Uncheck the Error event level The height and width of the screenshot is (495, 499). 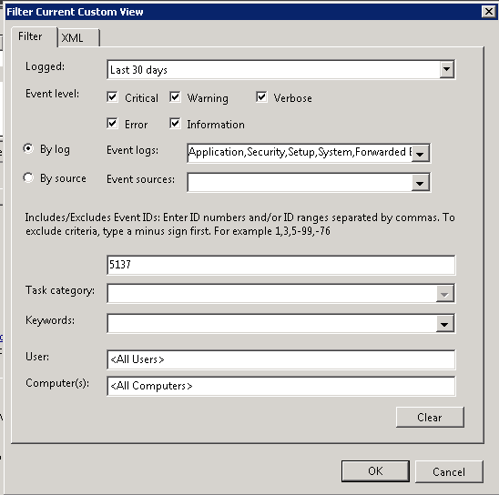click(x=112, y=124)
